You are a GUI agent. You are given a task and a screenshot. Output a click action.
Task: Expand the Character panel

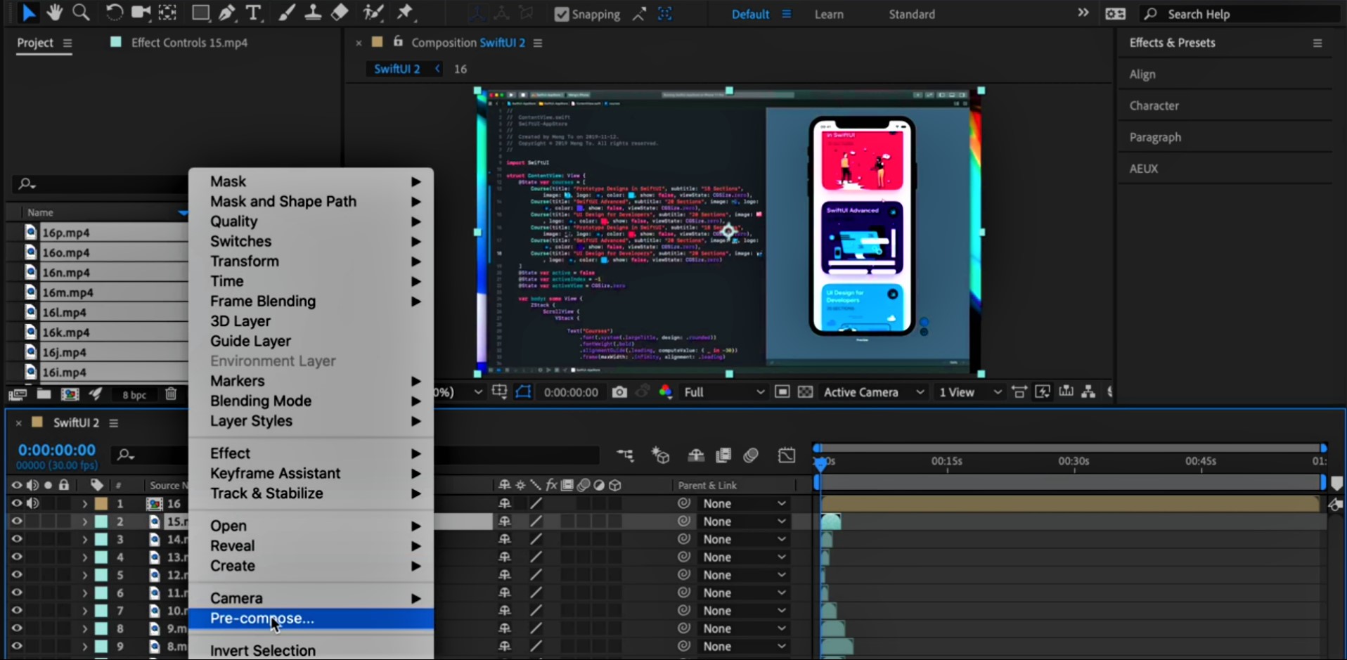1154,105
